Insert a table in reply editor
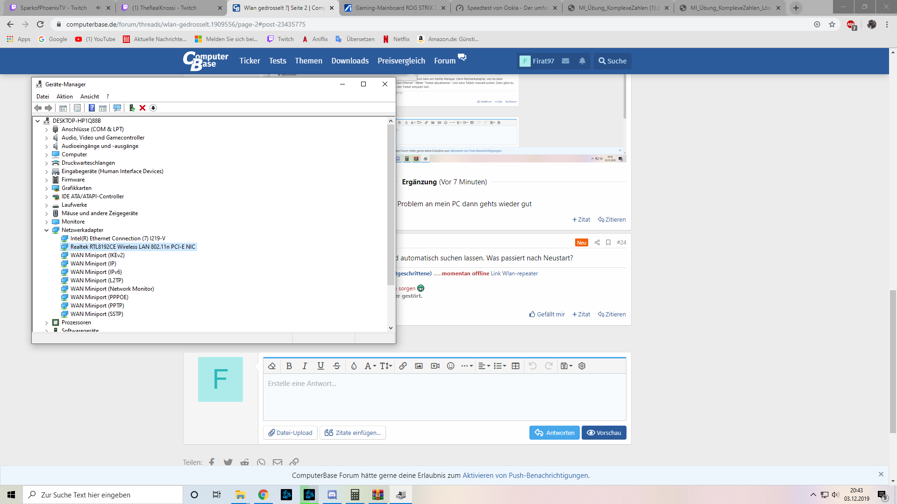The image size is (897, 504). click(x=515, y=366)
